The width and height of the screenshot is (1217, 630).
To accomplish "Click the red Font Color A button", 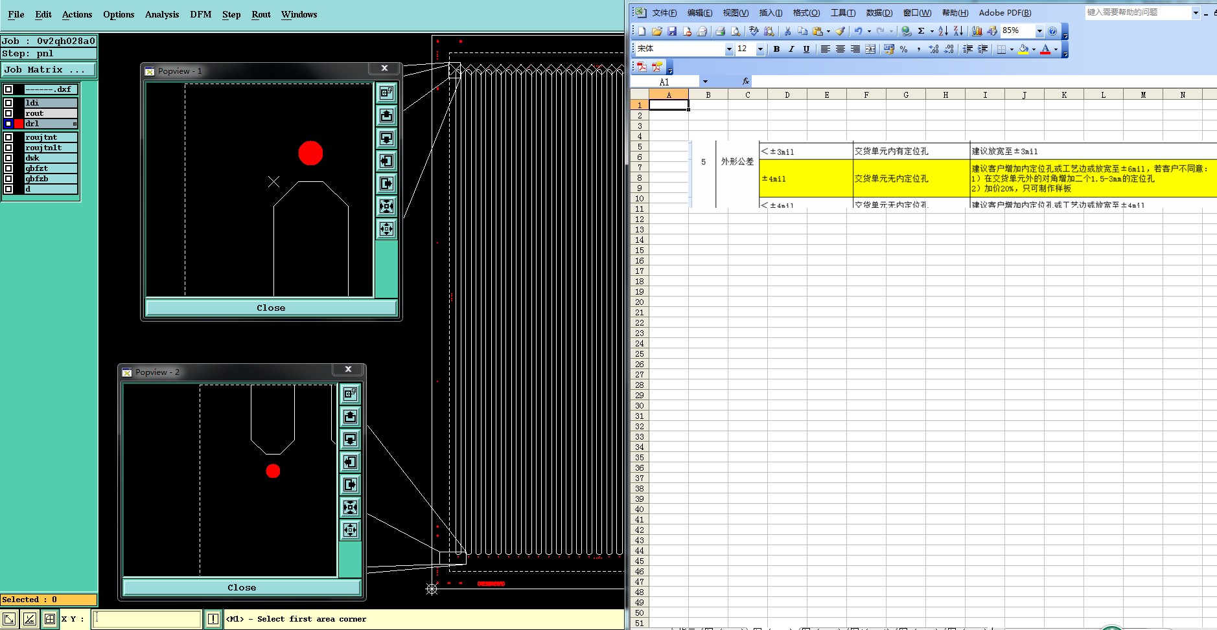I will click(1045, 49).
